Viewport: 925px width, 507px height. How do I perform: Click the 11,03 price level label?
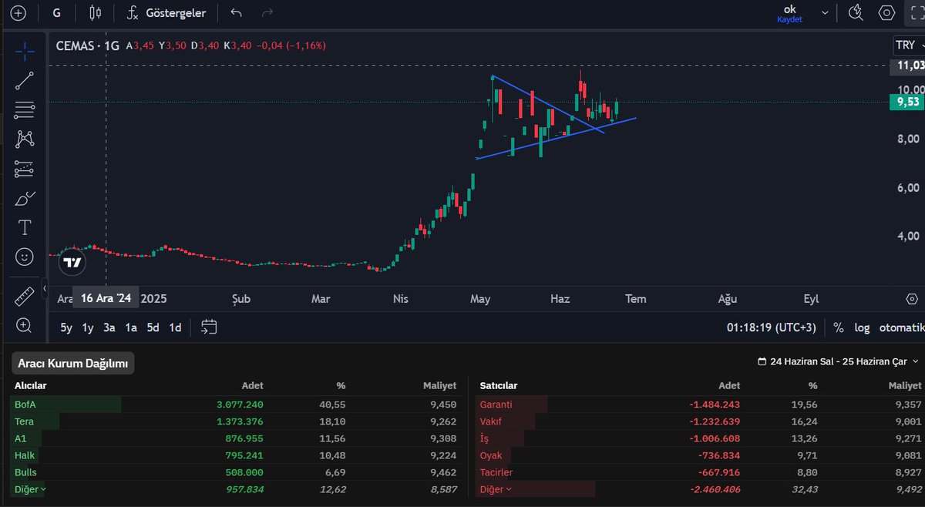pyautogui.click(x=906, y=66)
